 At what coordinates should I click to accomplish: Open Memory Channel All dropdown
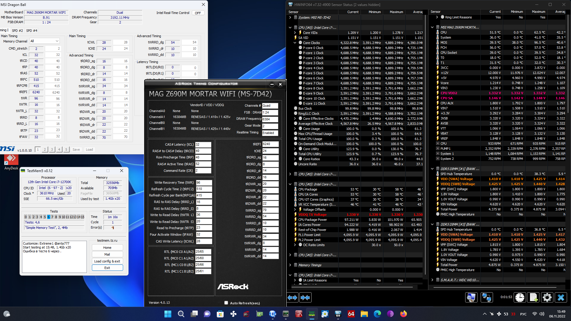click(x=44, y=41)
